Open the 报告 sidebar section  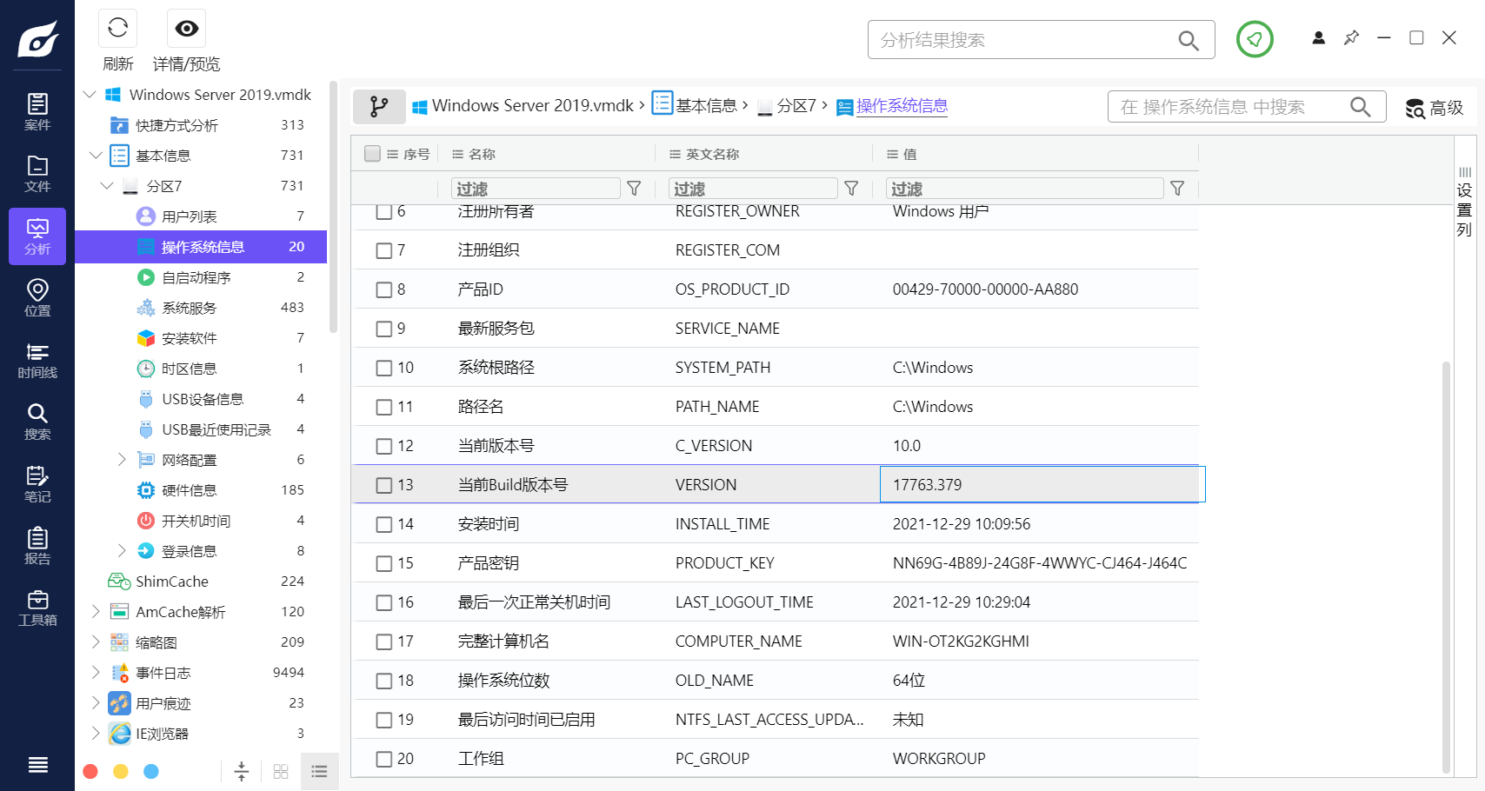tap(37, 546)
